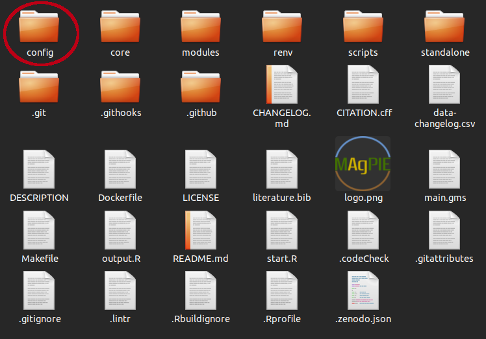Click the .zenodo.json file icon

point(363,290)
